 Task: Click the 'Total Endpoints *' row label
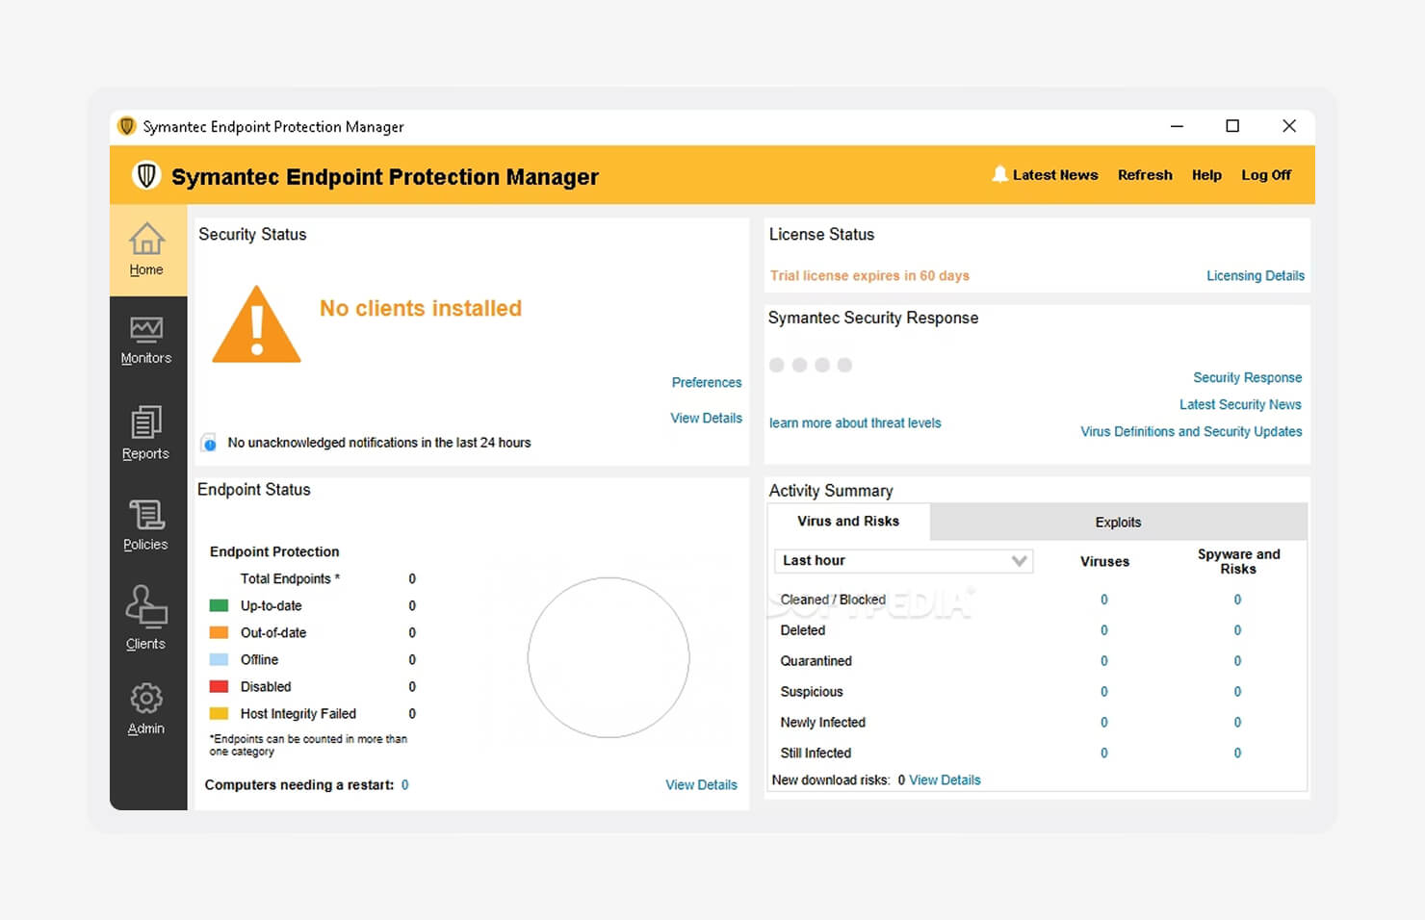(290, 578)
